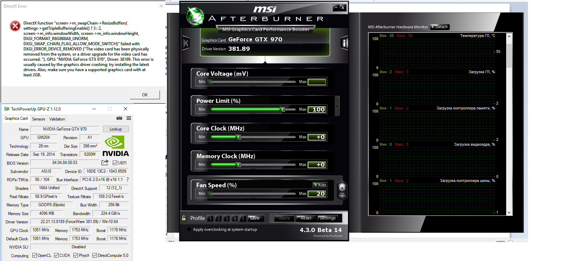Viewport: 570px width, 261px height.
Task: Toggle the CUDA checkbox
Action: [56, 255]
